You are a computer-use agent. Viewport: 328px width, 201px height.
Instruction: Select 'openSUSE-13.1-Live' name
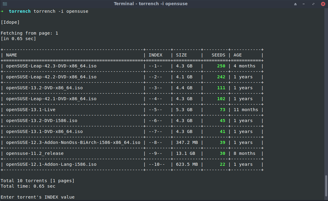click(31, 110)
